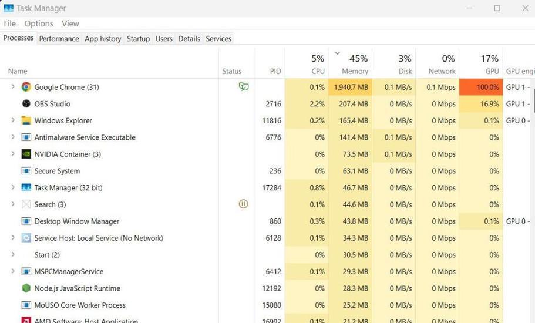Click the 2.2% CPU value of OBS Studio
535x323 pixels.
click(x=317, y=104)
